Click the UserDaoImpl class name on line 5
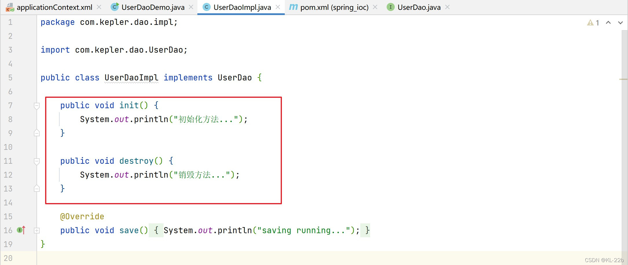 tap(131, 78)
